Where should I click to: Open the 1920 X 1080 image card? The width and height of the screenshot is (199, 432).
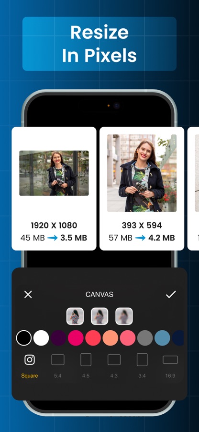(54, 189)
